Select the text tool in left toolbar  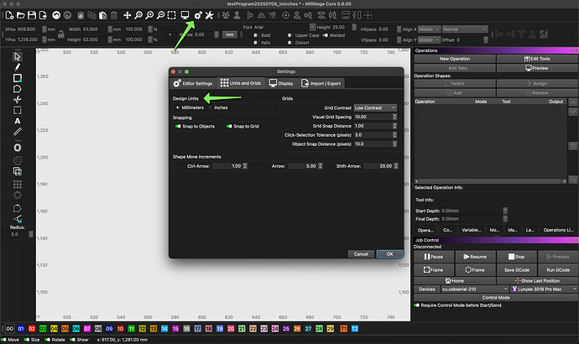pyautogui.click(x=18, y=121)
